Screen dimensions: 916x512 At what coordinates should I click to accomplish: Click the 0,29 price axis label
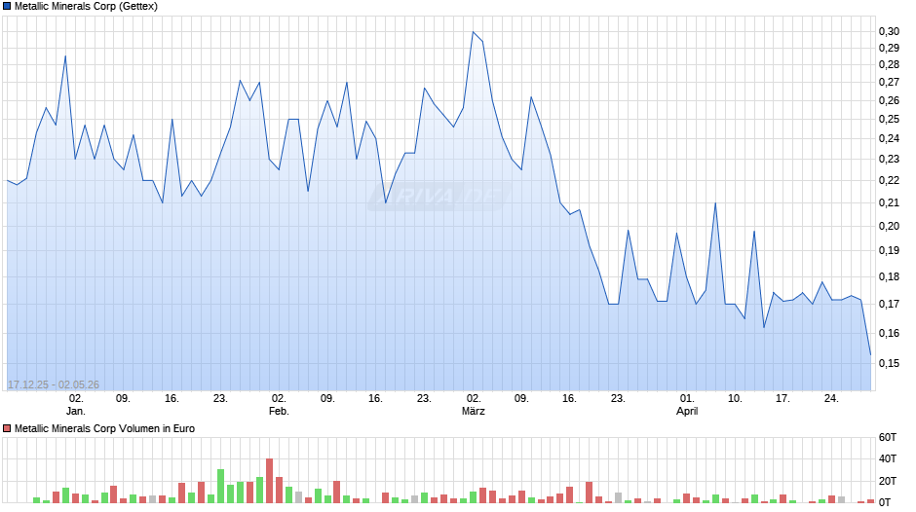(889, 48)
